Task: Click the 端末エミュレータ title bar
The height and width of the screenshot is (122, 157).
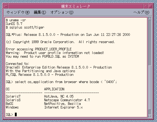Action: [76, 6]
